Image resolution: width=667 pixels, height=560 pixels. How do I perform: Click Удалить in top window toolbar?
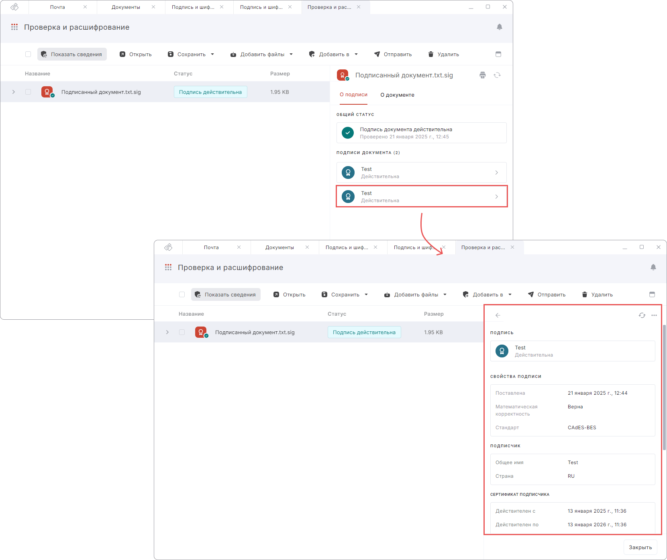pyautogui.click(x=443, y=54)
